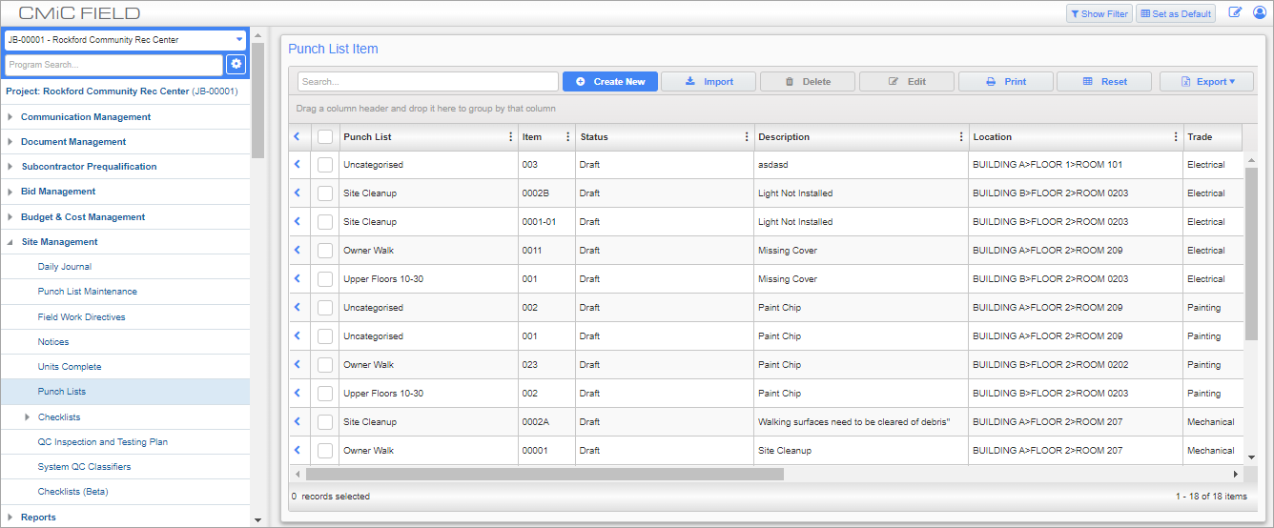Select checkbox for Upper Floors 10-30 item 002
Viewport: 1274px width, 528px height.
(x=325, y=394)
